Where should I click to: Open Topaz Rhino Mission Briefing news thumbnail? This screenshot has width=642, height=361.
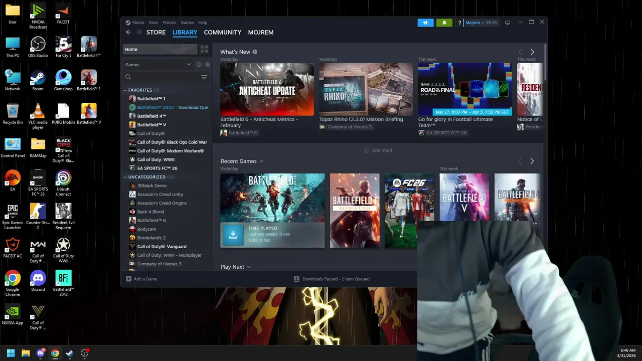(366, 89)
